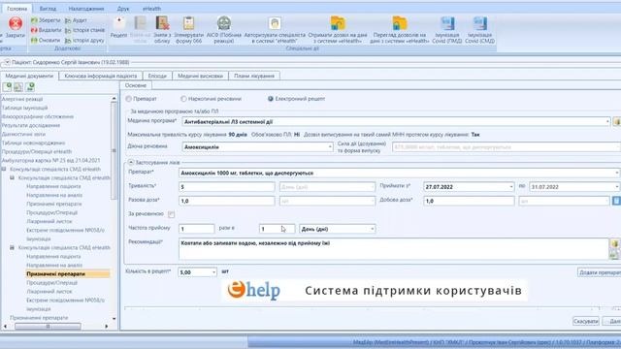Click lower green icon beside Рекомендації field
The width and height of the screenshot is (621, 349).
pos(614,254)
